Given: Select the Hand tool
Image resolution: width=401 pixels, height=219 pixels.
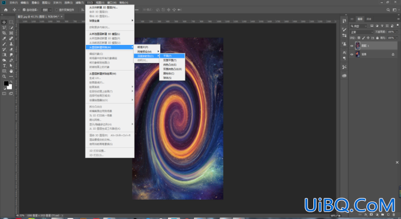Looking at the screenshot, I should click(11, 71).
